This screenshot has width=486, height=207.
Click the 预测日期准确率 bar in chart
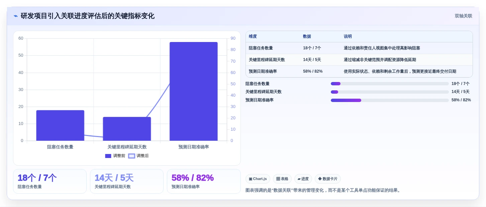click(194, 91)
